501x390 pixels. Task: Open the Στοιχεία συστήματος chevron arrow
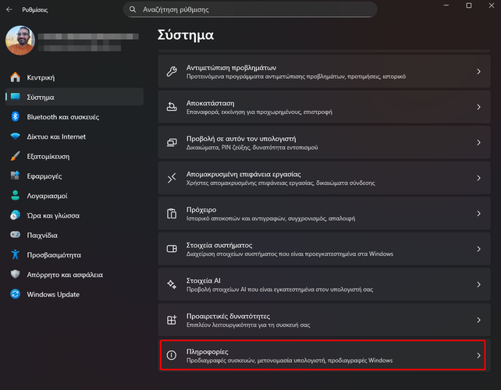[478, 249]
